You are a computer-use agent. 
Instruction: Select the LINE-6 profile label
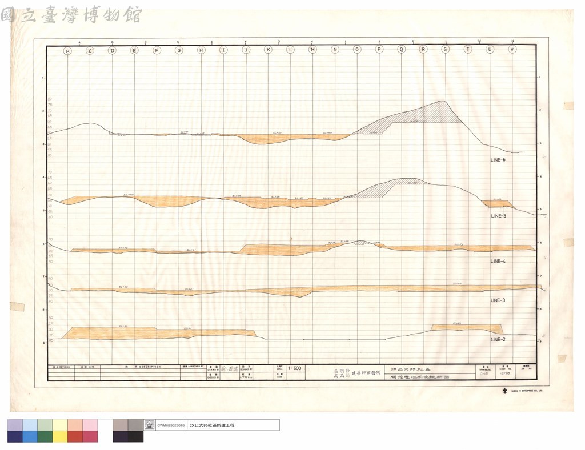click(498, 160)
